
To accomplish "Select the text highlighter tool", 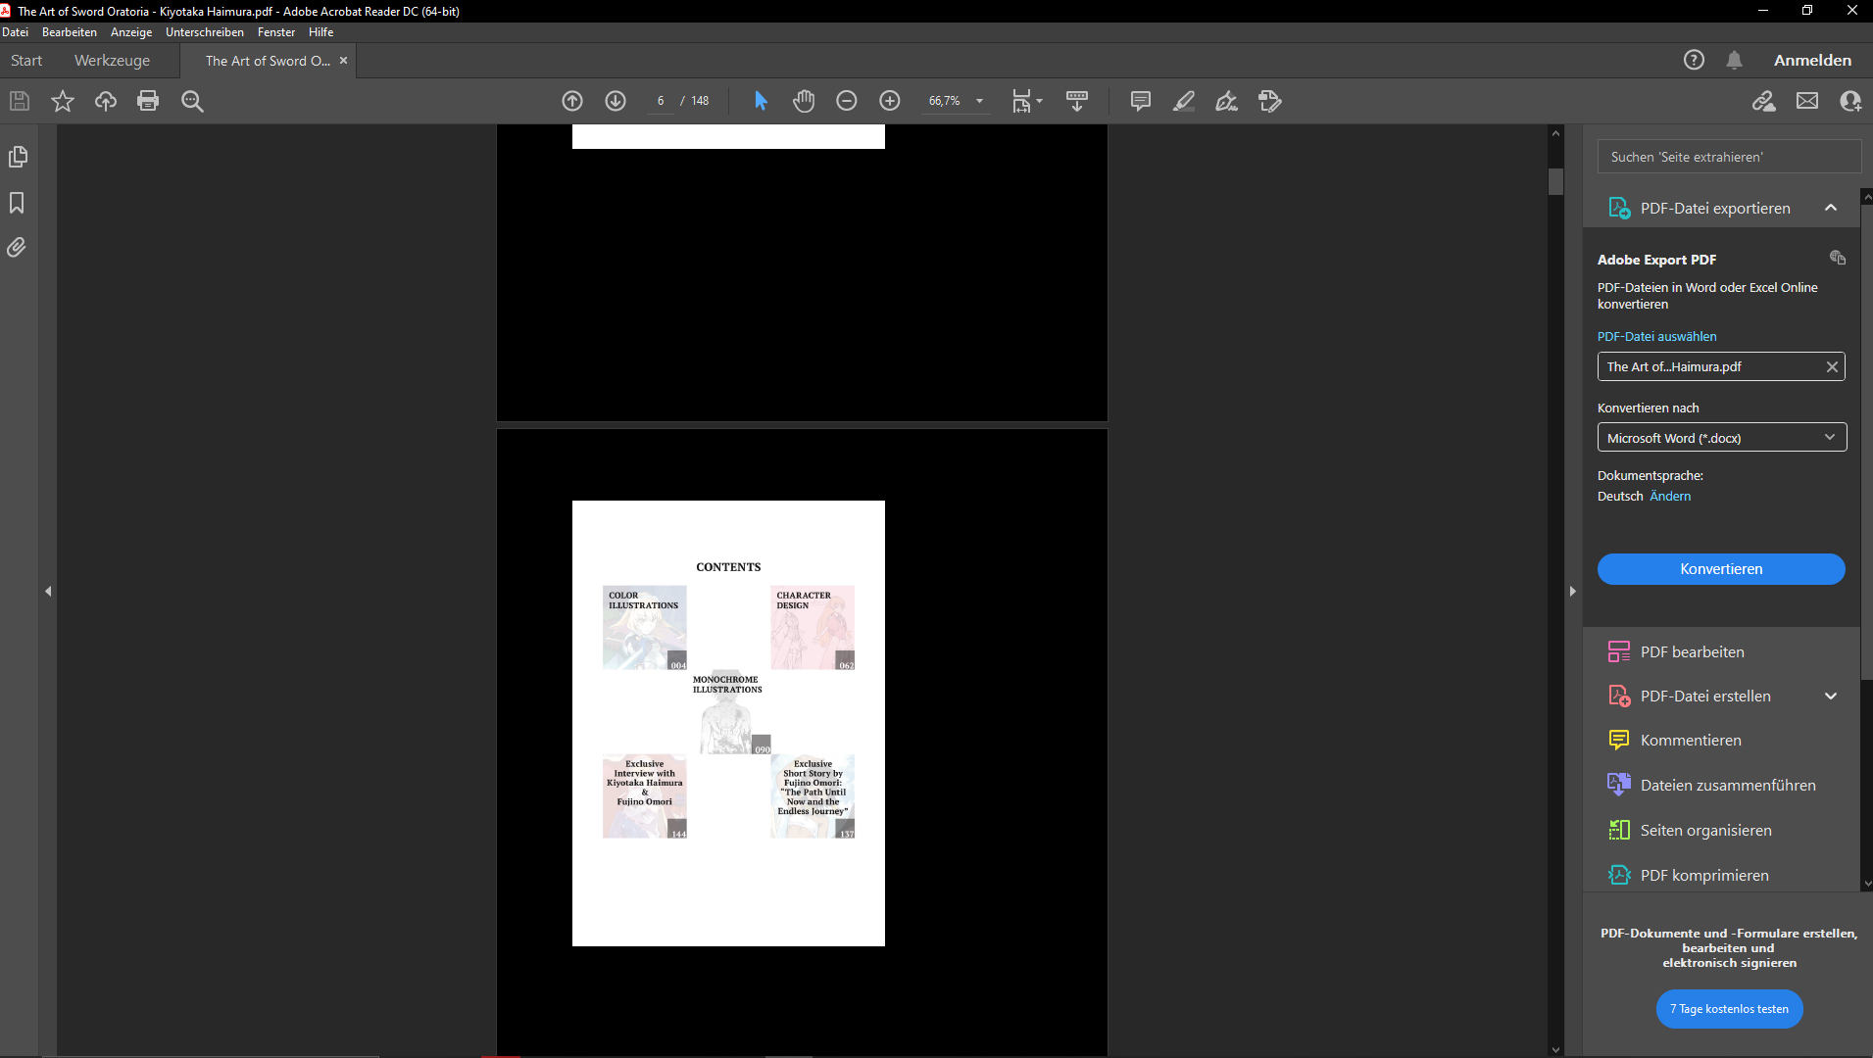I will pos(1184,101).
